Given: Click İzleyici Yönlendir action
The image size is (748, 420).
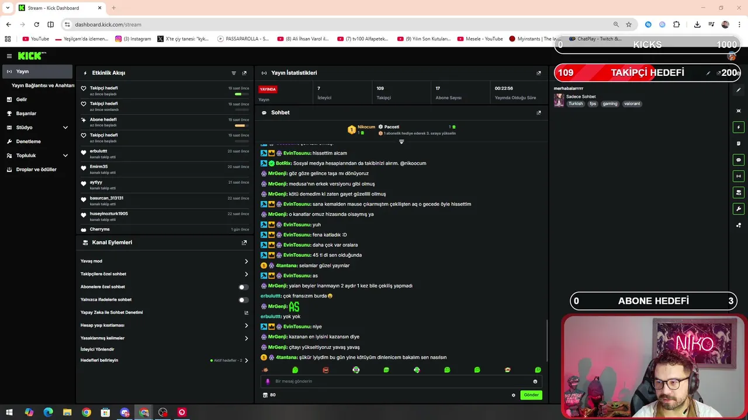Looking at the screenshot, I should click(97, 349).
